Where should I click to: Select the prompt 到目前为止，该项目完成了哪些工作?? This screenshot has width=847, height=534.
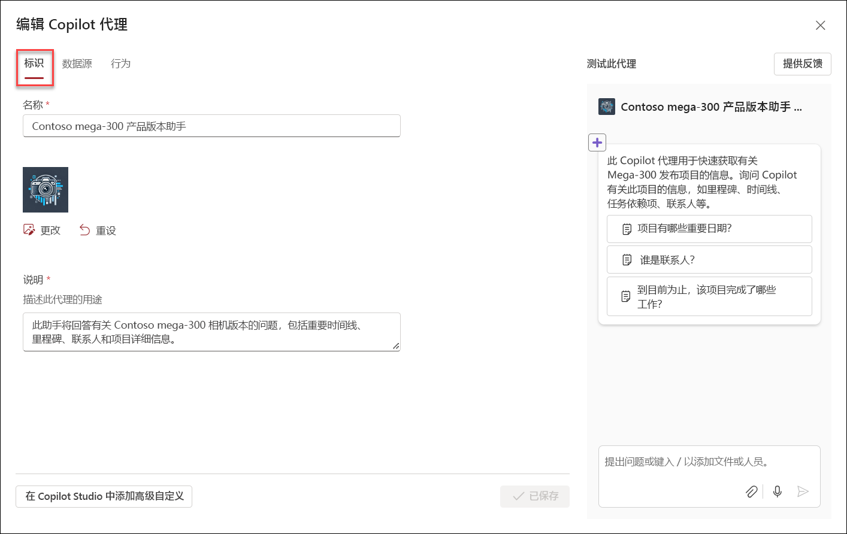click(709, 296)
